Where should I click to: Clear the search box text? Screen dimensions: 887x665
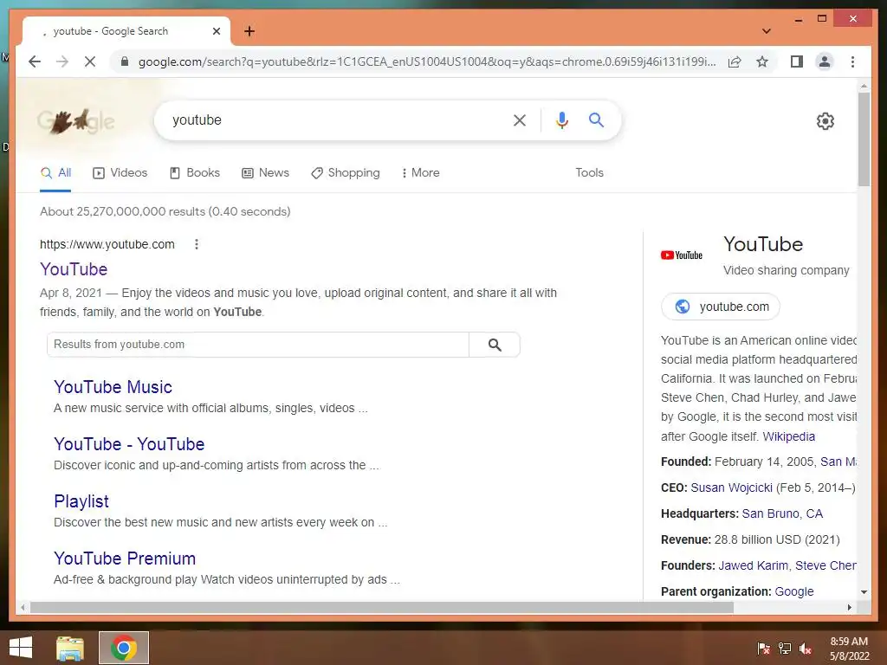click(x=520, y=119)
